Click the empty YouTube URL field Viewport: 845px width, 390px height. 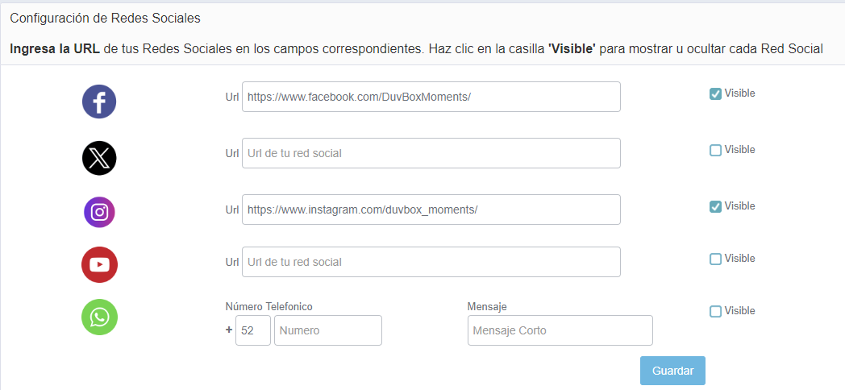coord(431,262)
